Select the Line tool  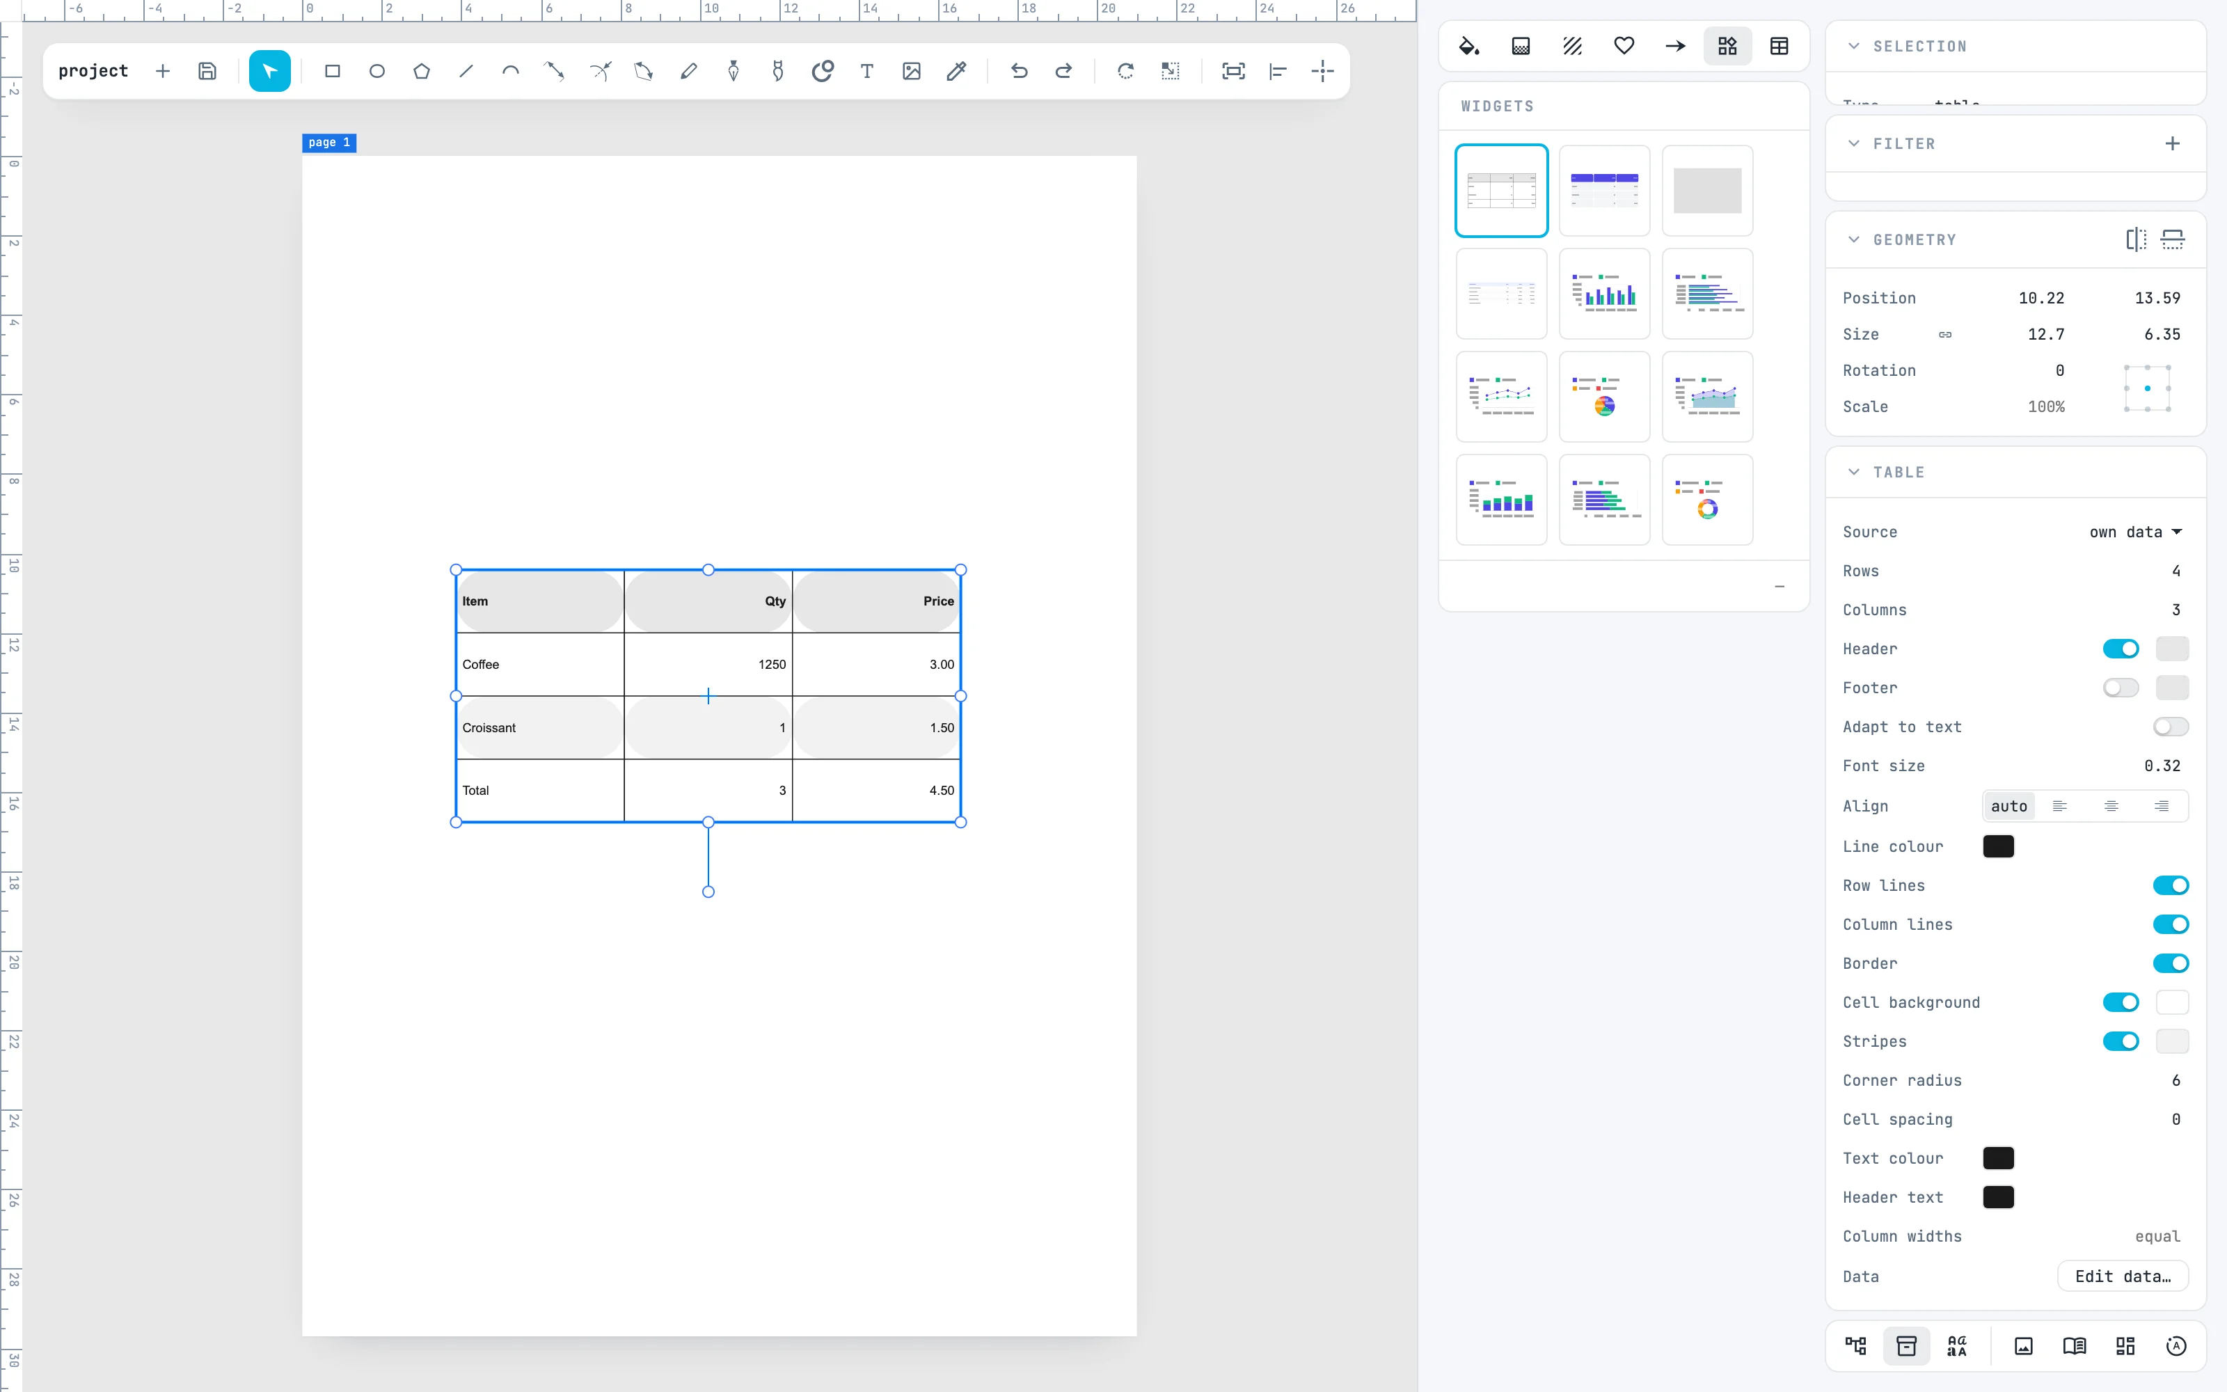click(x=466, y=71)
